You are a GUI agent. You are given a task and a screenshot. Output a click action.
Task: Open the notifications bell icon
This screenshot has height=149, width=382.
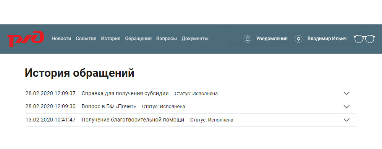coord(248,39)
